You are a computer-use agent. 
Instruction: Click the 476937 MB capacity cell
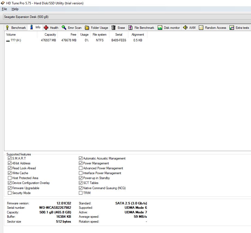coord(48,40)
